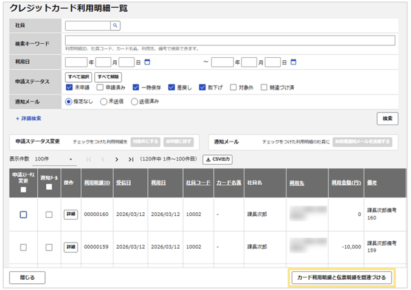Image resolution: width=411 pixels, height=290 pixels.
Task: Click the すべて解除 button
Action: click(108, 77)
